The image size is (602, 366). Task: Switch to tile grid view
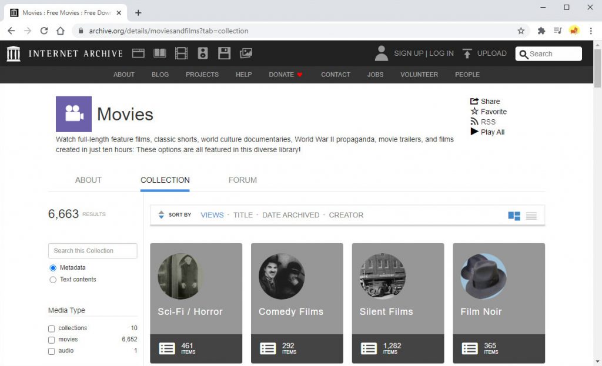pyautogui.click(x=514, y=216)
